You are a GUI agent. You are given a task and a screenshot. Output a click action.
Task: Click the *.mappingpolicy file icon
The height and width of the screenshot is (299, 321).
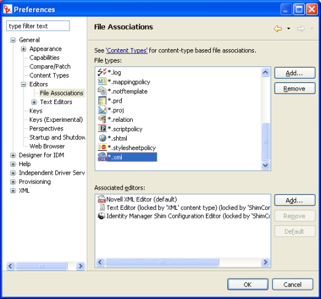102,82
